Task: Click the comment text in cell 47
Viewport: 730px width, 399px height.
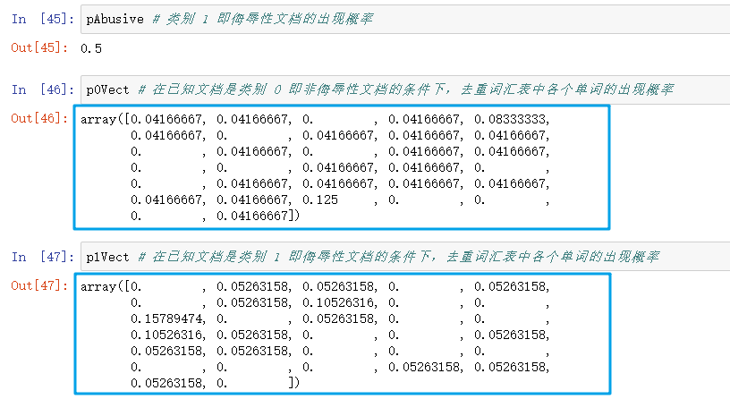Action: [398, 257]
